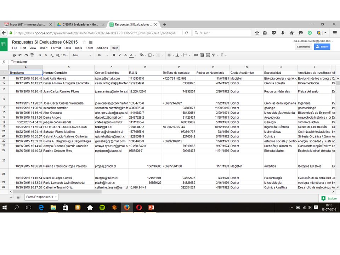This screenshot has width=340, height=255.
Task: Click the Explore button
Action: [x=329, y=198]
